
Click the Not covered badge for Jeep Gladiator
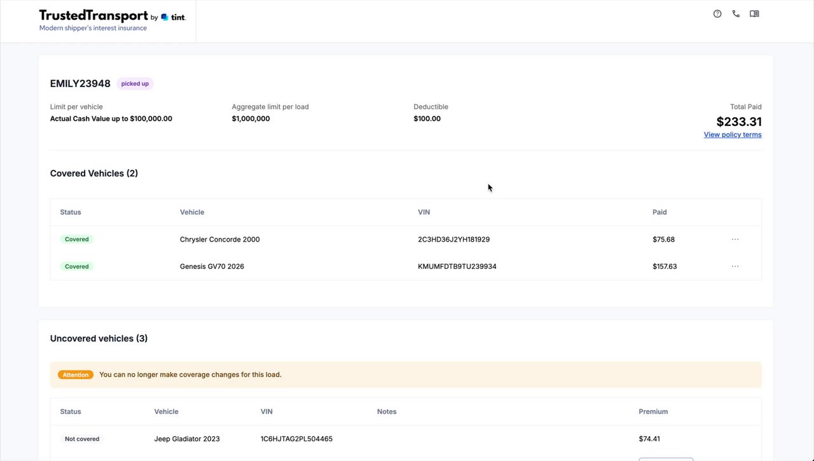tap(83, 439)
